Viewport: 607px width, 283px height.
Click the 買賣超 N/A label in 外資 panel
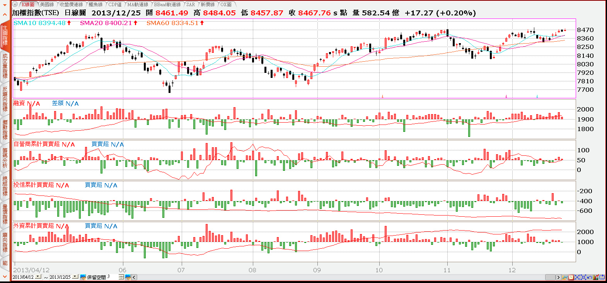[101, 226]
